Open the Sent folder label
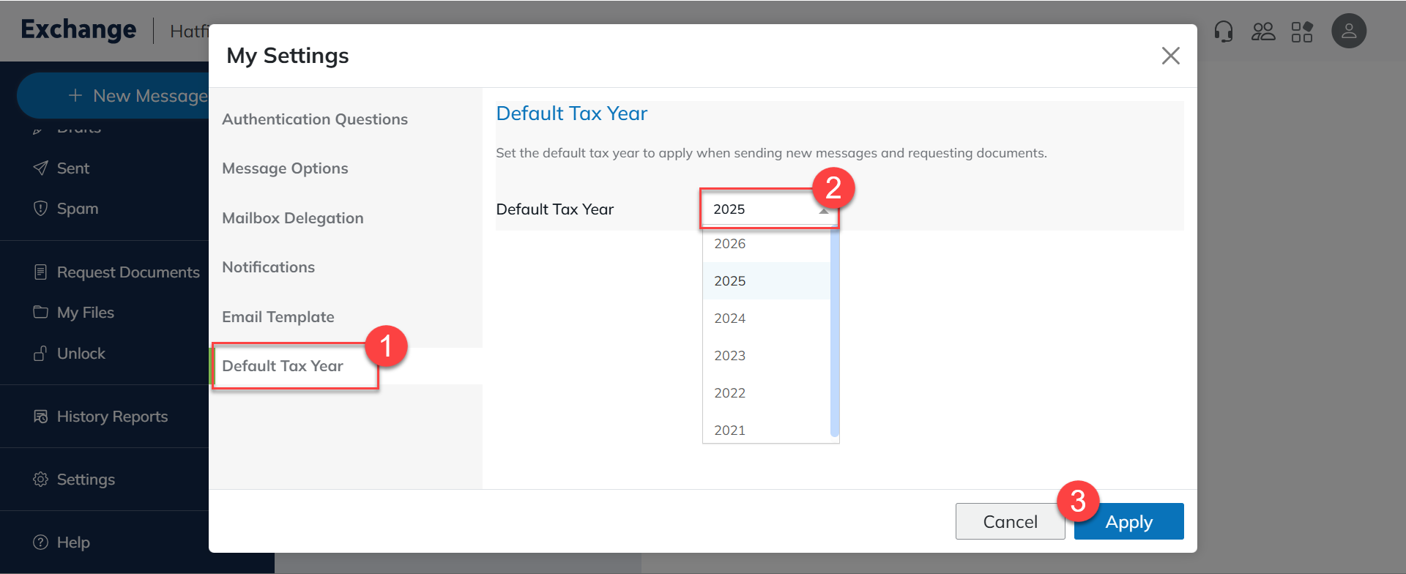1406x574 pixels. pos(73,168)
